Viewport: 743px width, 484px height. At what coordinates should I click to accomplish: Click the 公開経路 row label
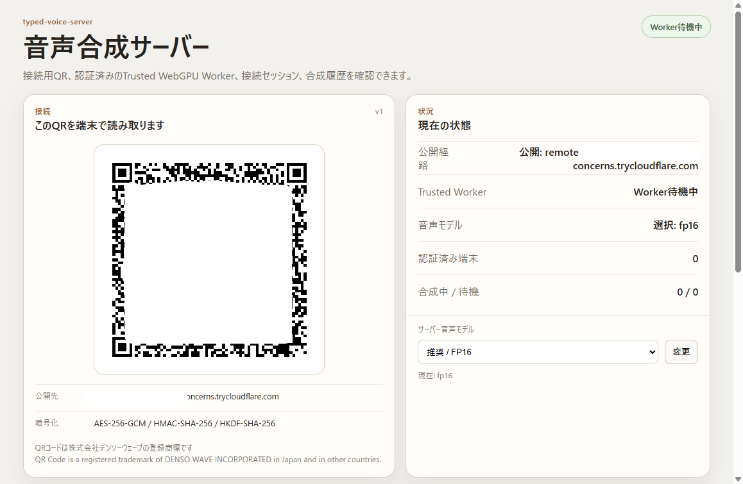pyautogui.click(x=433, y=158)
